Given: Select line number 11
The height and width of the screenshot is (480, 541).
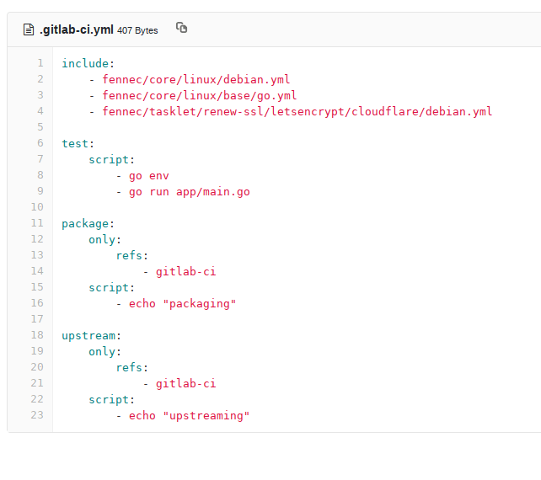Looking at the screenshot, I should pos(37,223).
